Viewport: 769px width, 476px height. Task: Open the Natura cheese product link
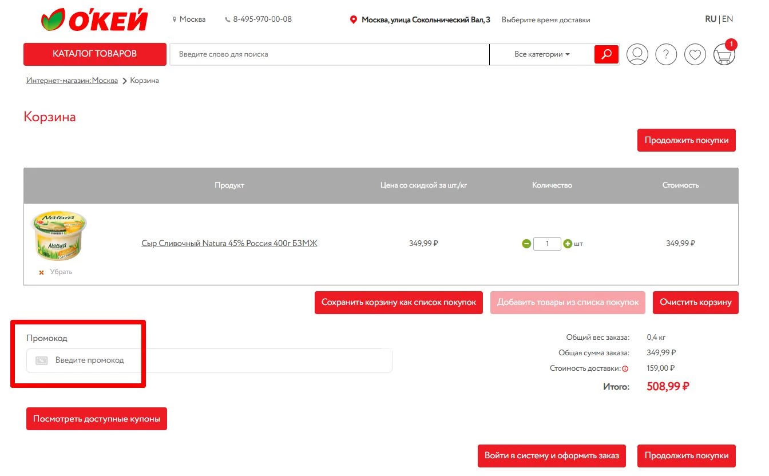click(x=229, y=244)
